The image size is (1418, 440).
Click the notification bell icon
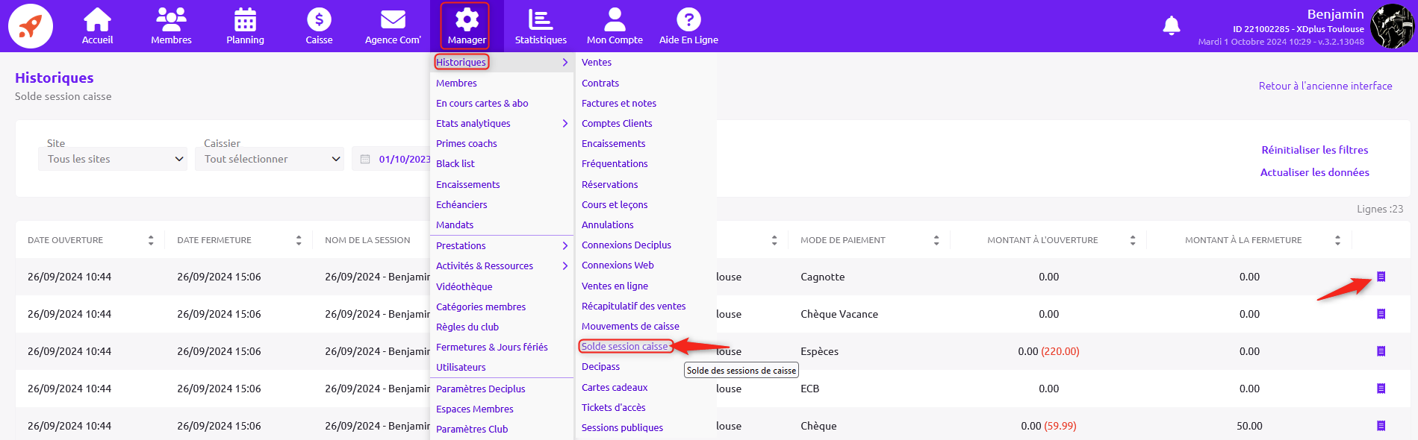[1172, 26]
